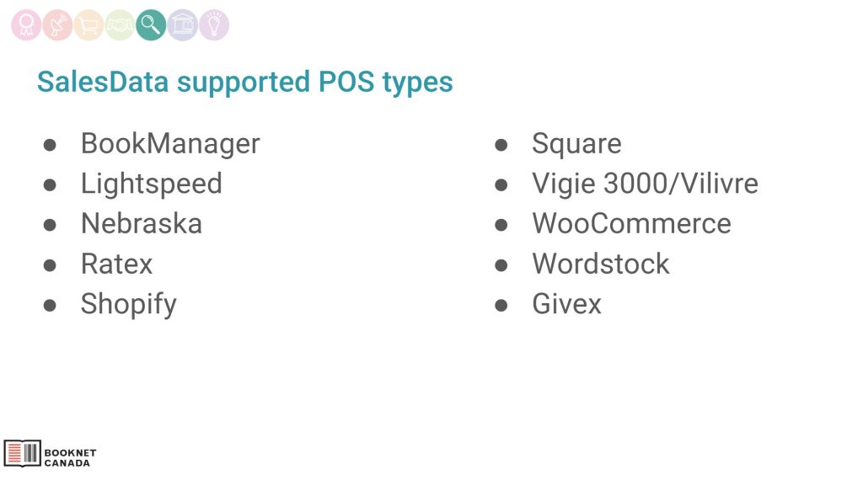Click the satellite dish icon
This screenshot has width=863, height=486.
pos(57,25)
